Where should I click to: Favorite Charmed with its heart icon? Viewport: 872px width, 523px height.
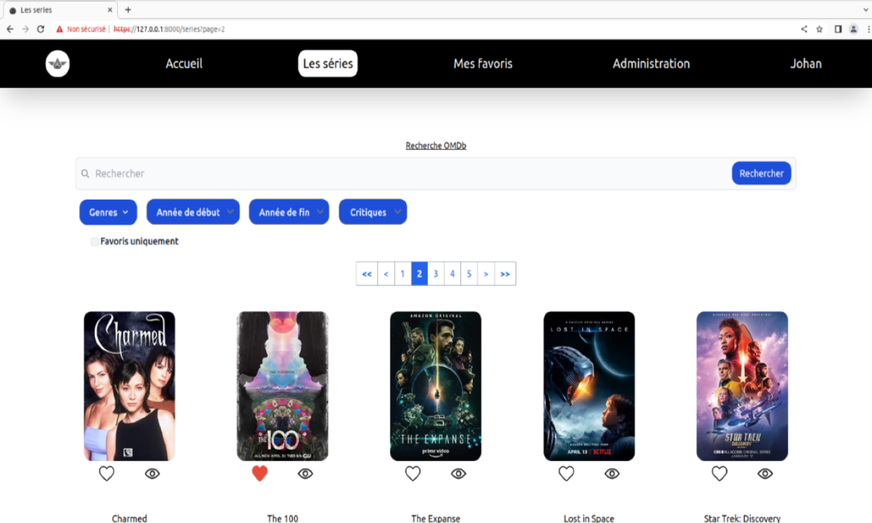tap(107, 473)
